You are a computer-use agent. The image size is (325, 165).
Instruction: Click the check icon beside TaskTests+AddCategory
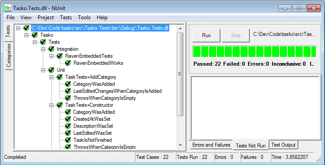click(59, 77)
